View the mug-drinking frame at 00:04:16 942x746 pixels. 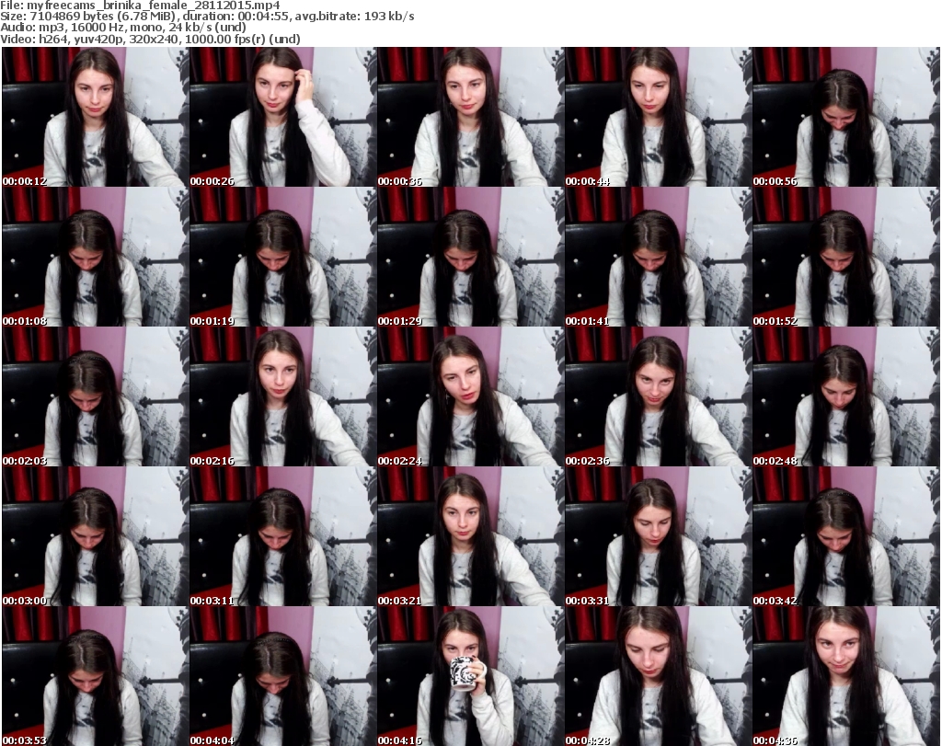pyautogui.click(x=470, y=676)
